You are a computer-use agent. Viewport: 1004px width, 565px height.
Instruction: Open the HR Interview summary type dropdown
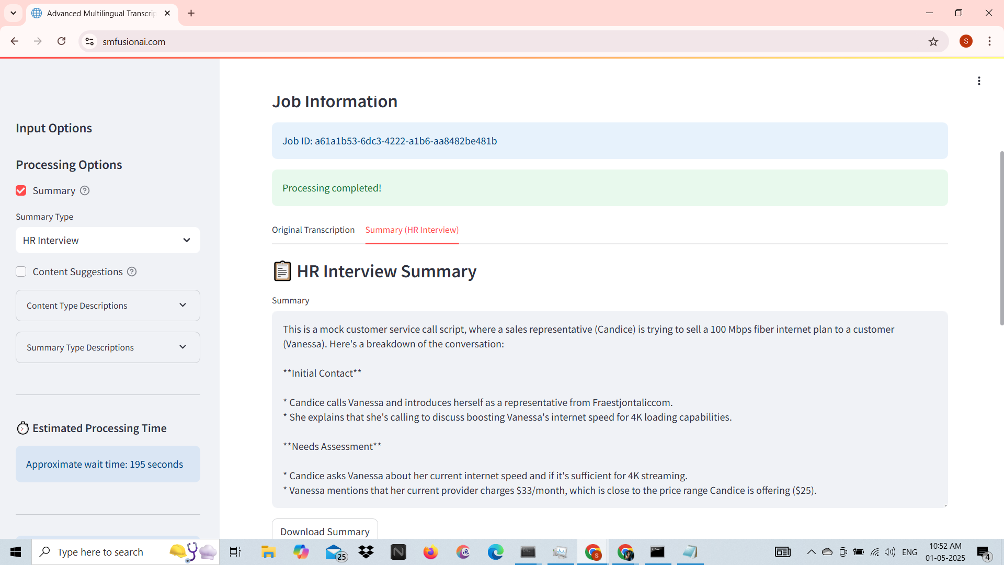coord(108,241)
